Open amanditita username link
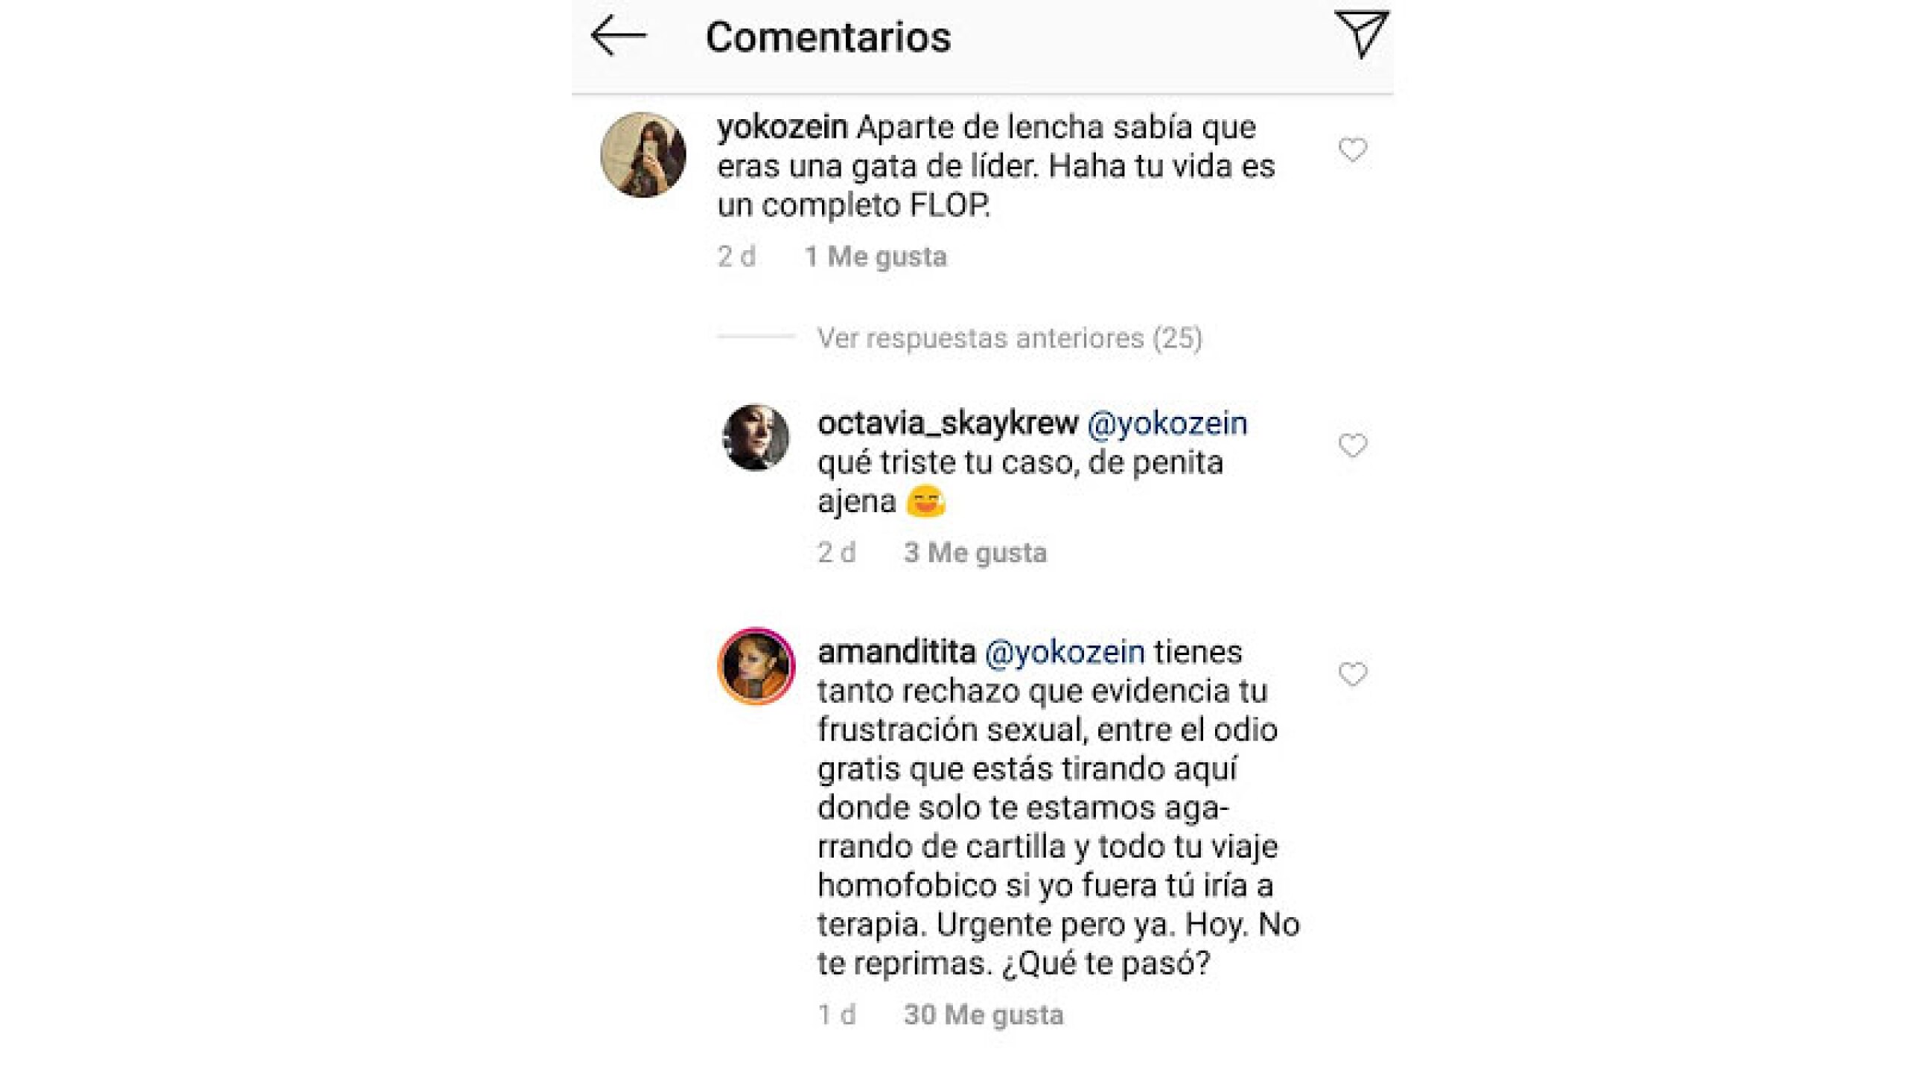Screen dimensions: 1906x1072 (896, 652)
